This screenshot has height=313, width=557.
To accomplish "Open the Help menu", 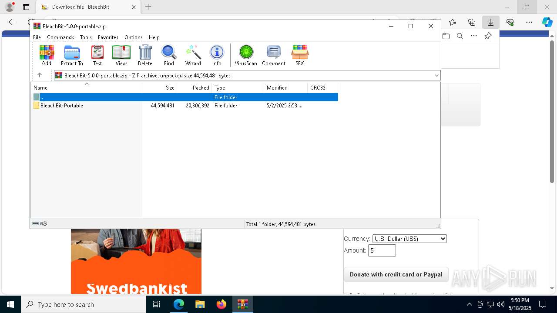I will click(154, 37).
